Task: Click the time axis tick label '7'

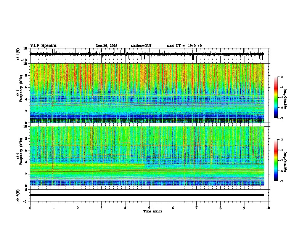Action: [x=197, y=208]
